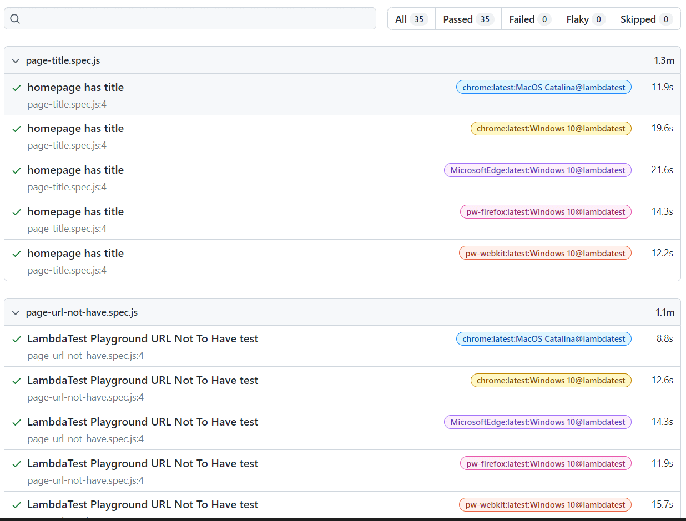The width and height of the screenshot is (686, 521).
Task: Click the checkmark on the pw-webkit 'homepage has title' row
Action: (x=16, y=254)
